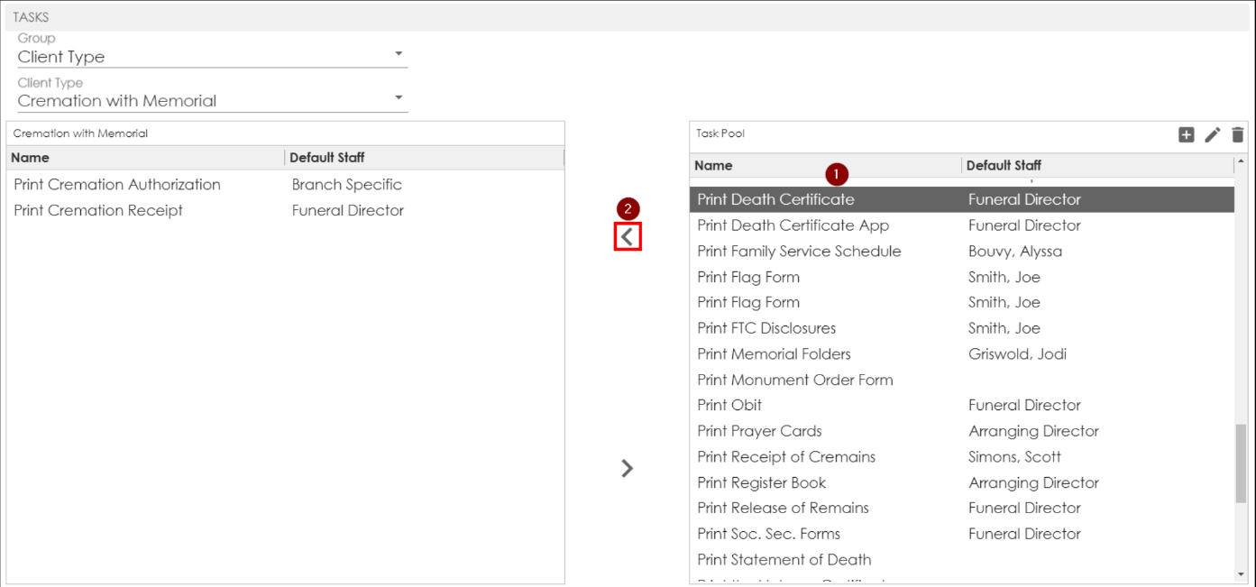Expand the Client Type dropdown
Image resolution: width=1256 pixels, height=587 pixels.
pos(213,100)
